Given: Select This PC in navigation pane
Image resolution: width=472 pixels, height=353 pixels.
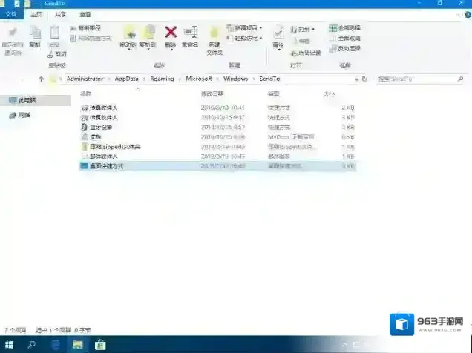Looking at the screenshot, I should click(x=27, y=99).
